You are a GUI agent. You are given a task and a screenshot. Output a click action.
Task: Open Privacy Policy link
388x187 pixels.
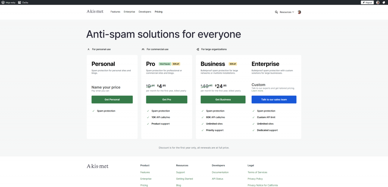[x=255, y=179]
